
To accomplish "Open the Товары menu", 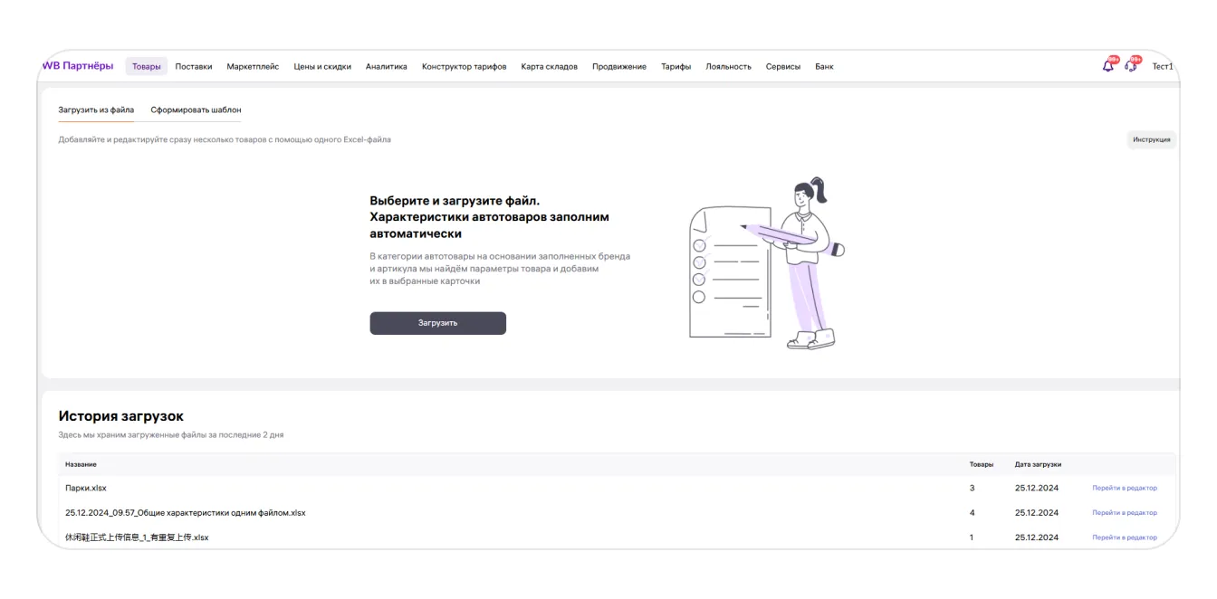I will [x=146, y=66].
